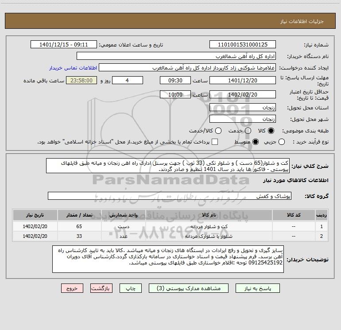Click the announcement date field 1401/12/15 - 09:11
341x330 pixels.
(x=64, y=45)
